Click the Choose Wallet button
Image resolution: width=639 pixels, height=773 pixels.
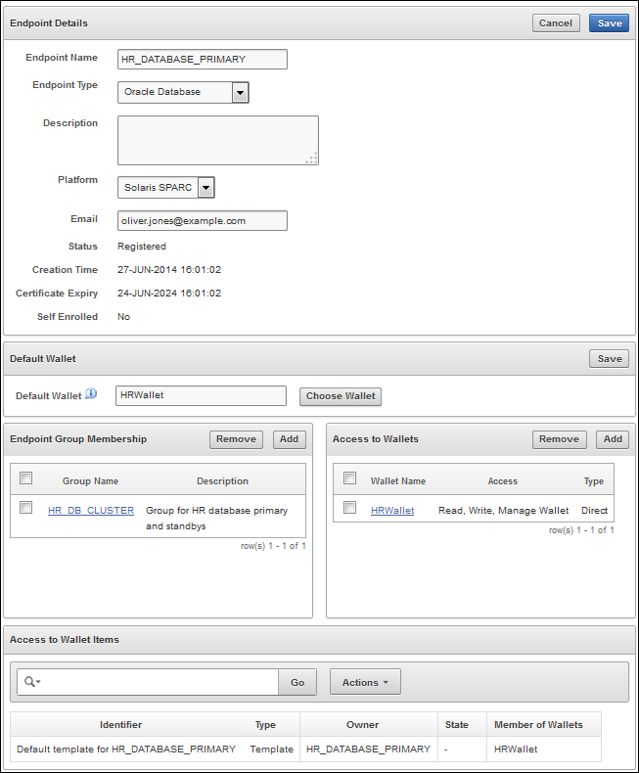pyautogui.click(x=341, y=396)
